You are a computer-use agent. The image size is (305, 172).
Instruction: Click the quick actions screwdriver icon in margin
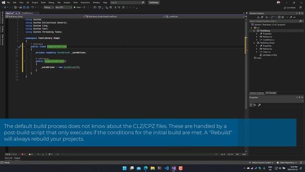tap(20, 47)
